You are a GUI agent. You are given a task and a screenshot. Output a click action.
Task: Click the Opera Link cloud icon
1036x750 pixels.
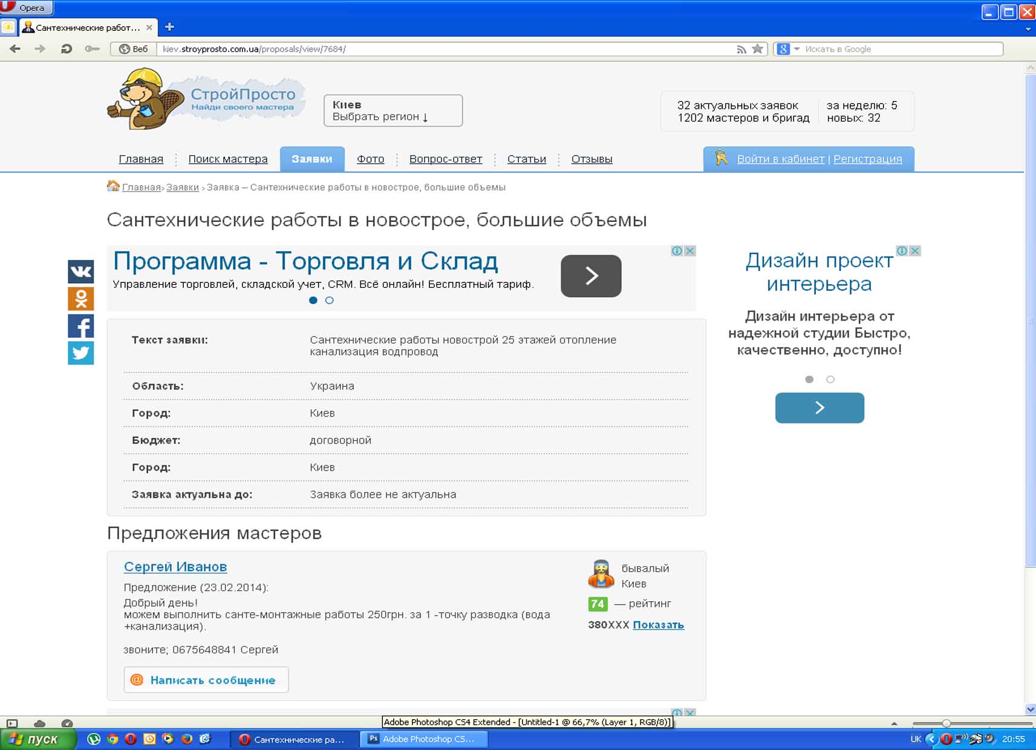(40, 723)
